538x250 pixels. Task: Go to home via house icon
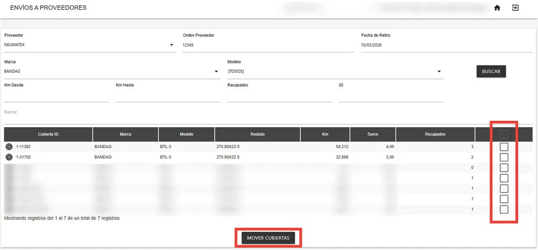tap(497, 8)
